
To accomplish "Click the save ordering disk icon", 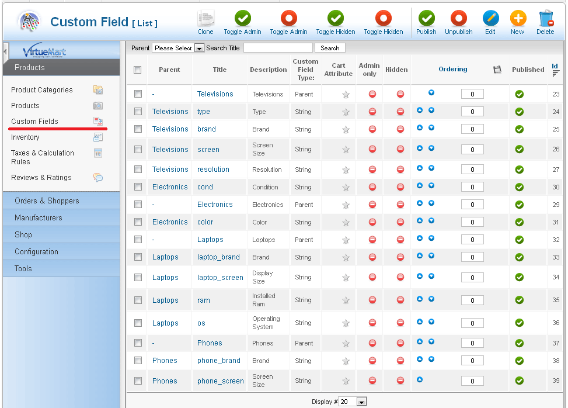I will click(497, 70).
